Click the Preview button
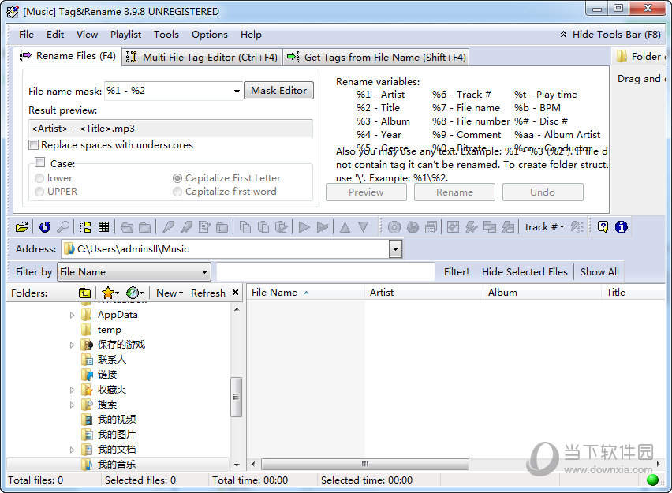This screenshot has width=672, height=493. (366, 192)
